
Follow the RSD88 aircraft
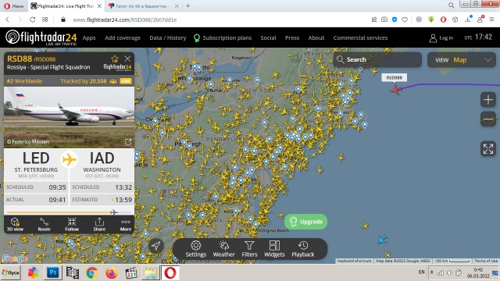coord(72,224)
